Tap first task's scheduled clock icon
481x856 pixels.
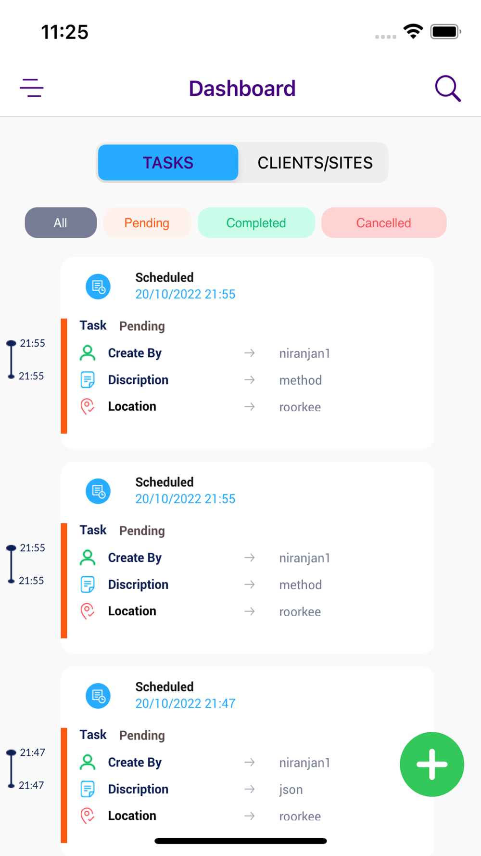click(98, 287)
